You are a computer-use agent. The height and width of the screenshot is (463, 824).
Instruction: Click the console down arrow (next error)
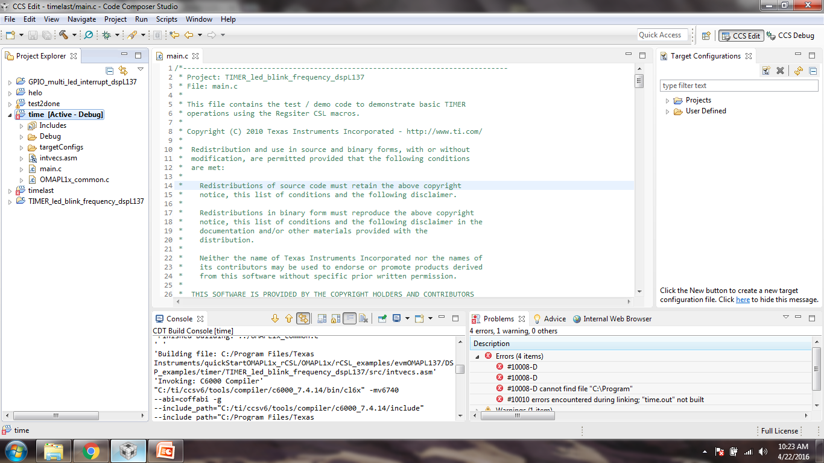275,318
